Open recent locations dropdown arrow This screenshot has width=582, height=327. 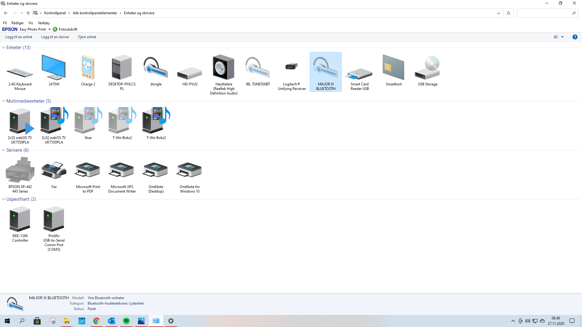(22, 13)
